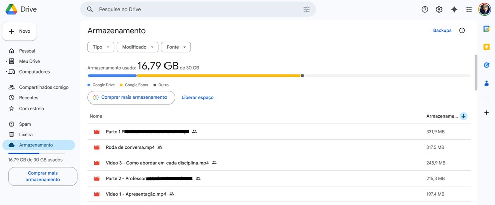This screenshot has width=495, height=205.
Task: Launch Gemini sparkle icon
Action: coord(454,9)
